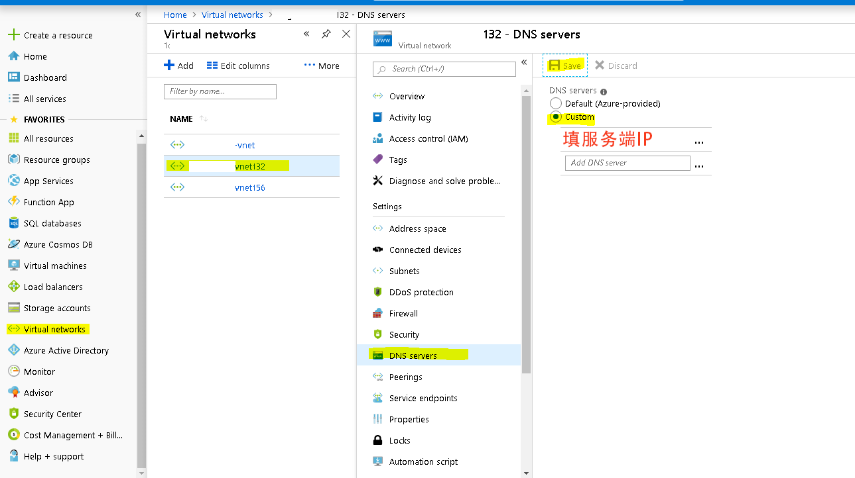The height and width of the screenshot is (478, 855).
Task: Open Advisor icon in sidebar
Action: [14, 393]
